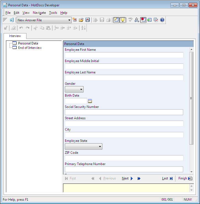Click the Employee Last Name field
The width and height of the screenshot is (200, 204).
pyautogui.click(x=124, y=78)
